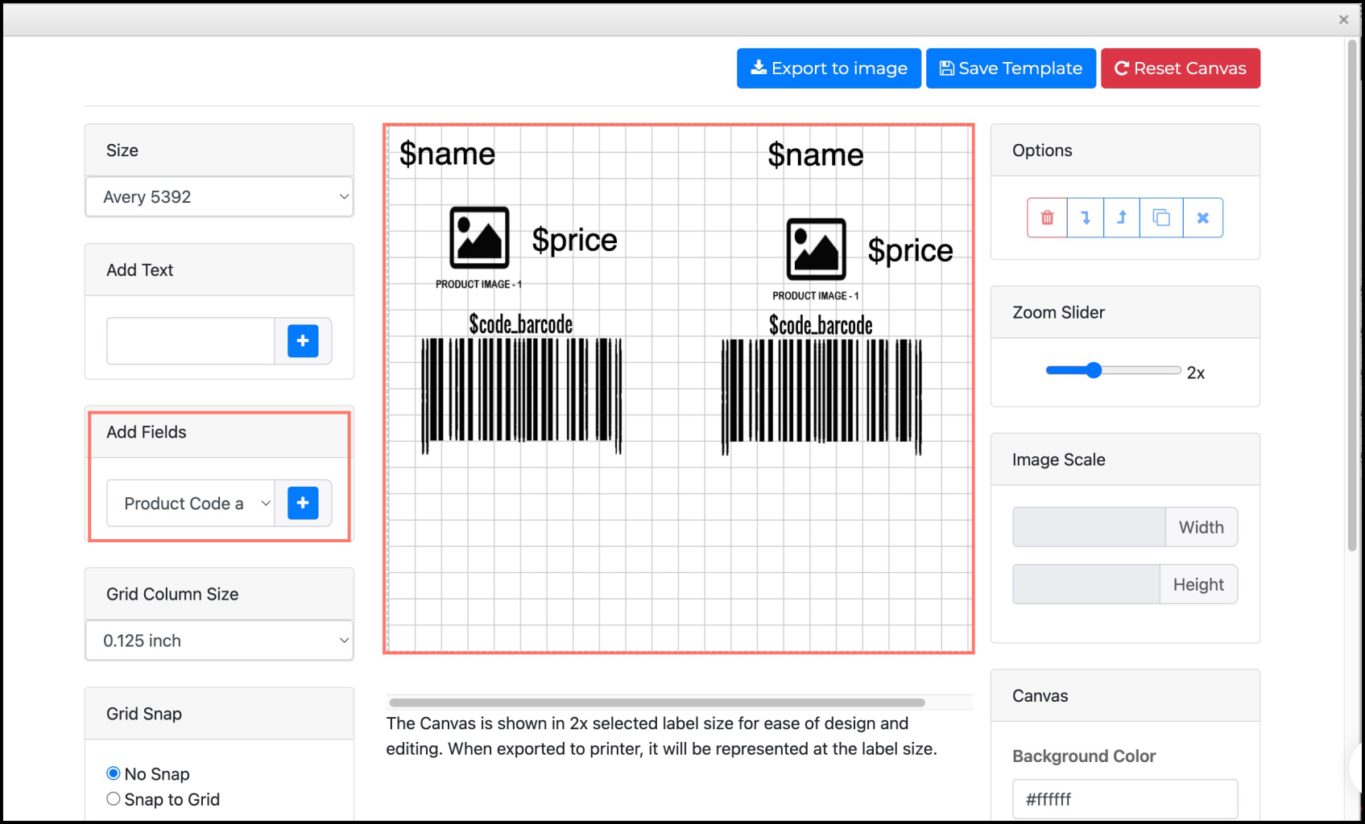Click the canvas horizontal scrollbar
Viewport: 1365px width, 824px height.
[656, 702]
